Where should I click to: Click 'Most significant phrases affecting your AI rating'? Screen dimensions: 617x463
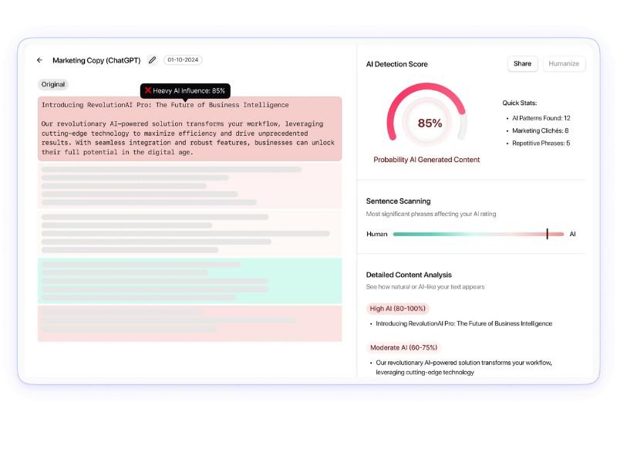pos(431,214)
